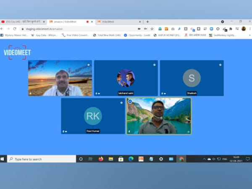Open options icon on lalchand saini's tile

pos(154,65)
